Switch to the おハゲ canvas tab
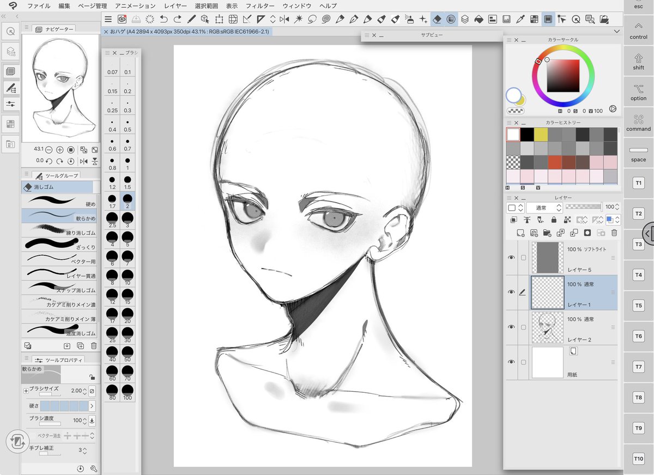 pyautogui.click(x=187, y=32)
